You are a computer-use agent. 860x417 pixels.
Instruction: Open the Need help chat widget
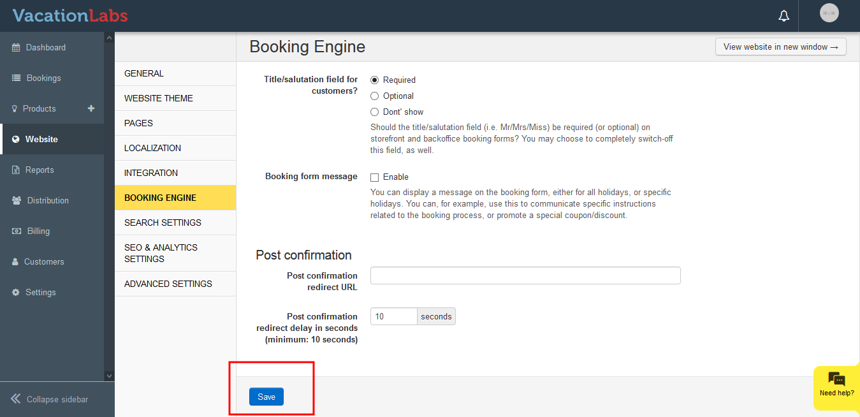pyautogui.click(x=836, y=385)
